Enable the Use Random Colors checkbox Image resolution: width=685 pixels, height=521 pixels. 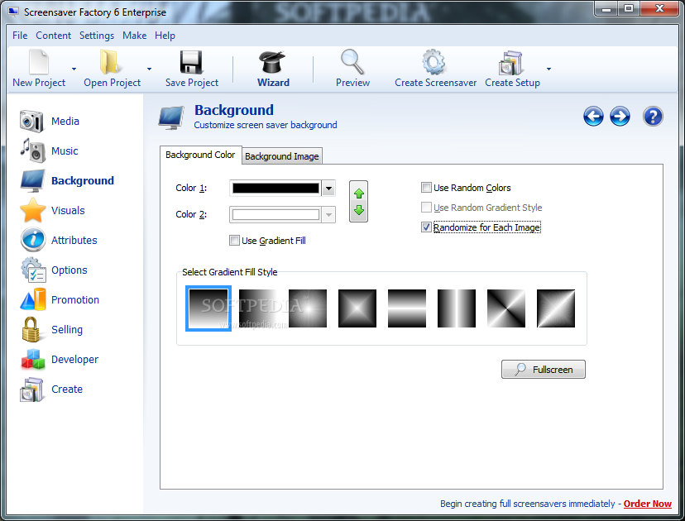coord(427,188)
